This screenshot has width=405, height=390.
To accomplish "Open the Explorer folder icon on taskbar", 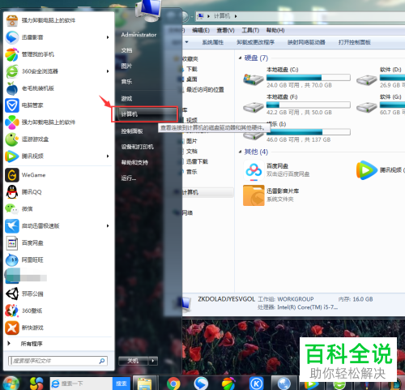I will click(145, 384).
